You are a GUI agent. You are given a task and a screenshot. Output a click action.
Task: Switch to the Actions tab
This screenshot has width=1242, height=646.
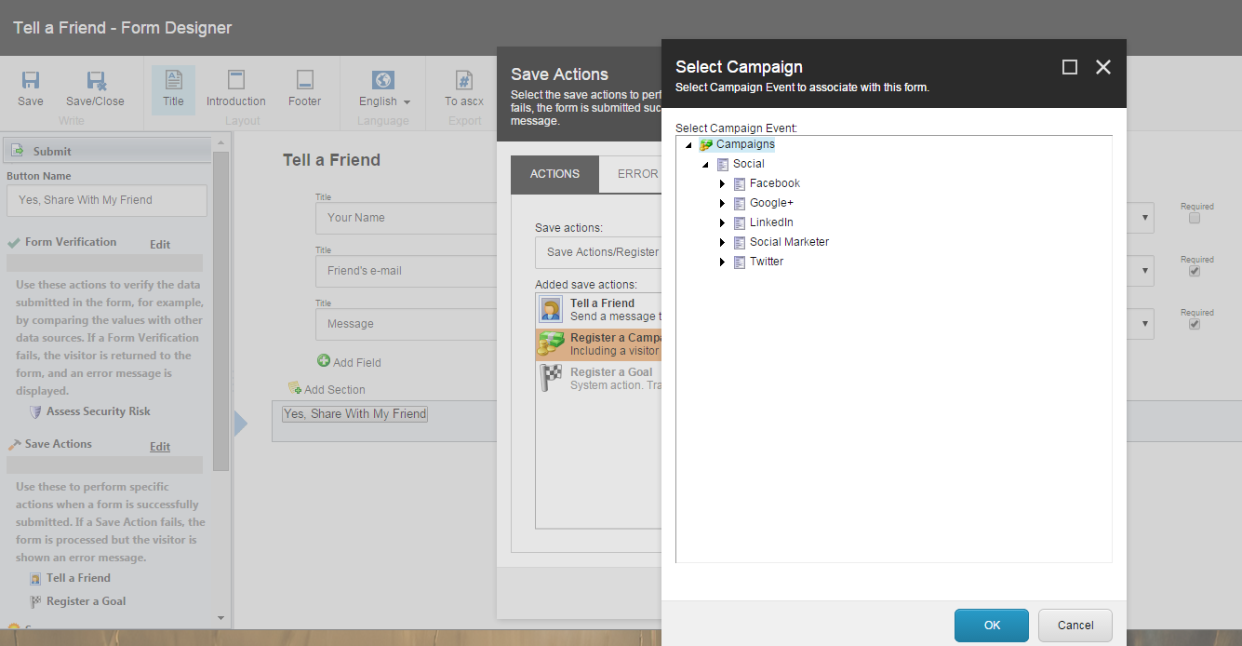point(554,174)
